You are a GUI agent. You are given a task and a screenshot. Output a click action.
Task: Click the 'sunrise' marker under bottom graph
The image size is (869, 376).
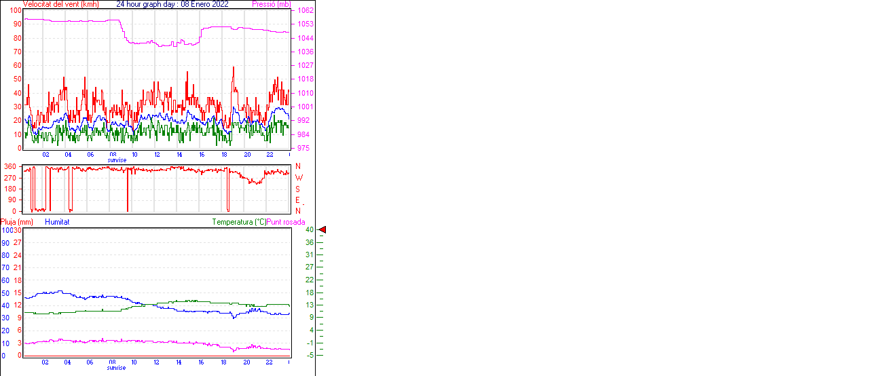[116, 368]
